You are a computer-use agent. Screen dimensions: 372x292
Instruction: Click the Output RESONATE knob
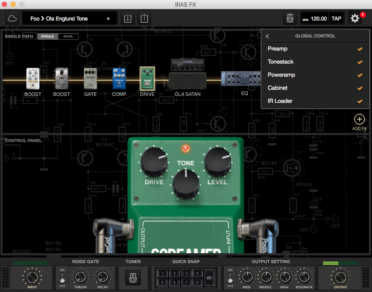click(x=304, y=277)
